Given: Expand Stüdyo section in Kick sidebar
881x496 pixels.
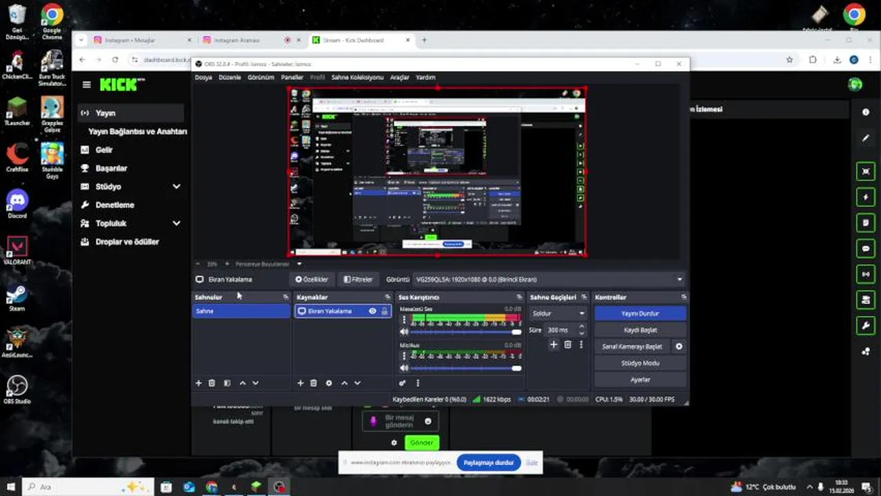Looking at the screenshot, I should [x=176, y=187].
